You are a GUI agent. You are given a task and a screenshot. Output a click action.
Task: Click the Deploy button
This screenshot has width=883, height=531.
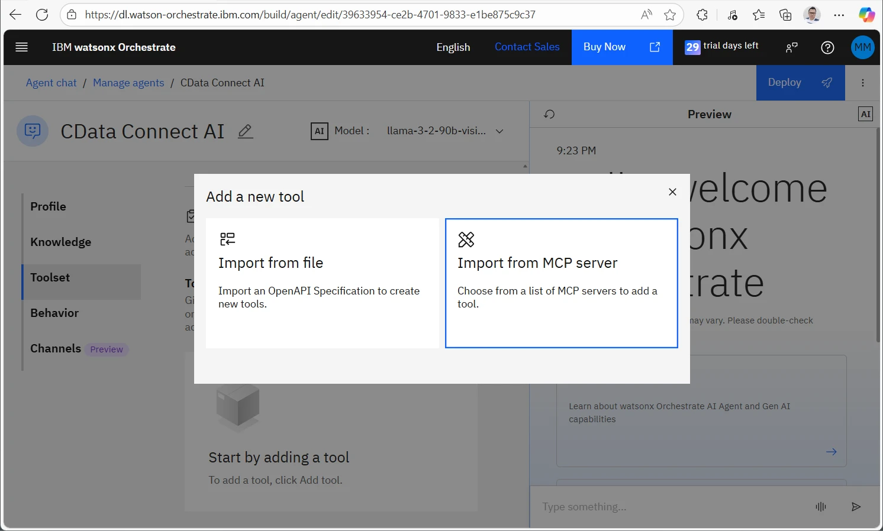(x=800, y=83)
